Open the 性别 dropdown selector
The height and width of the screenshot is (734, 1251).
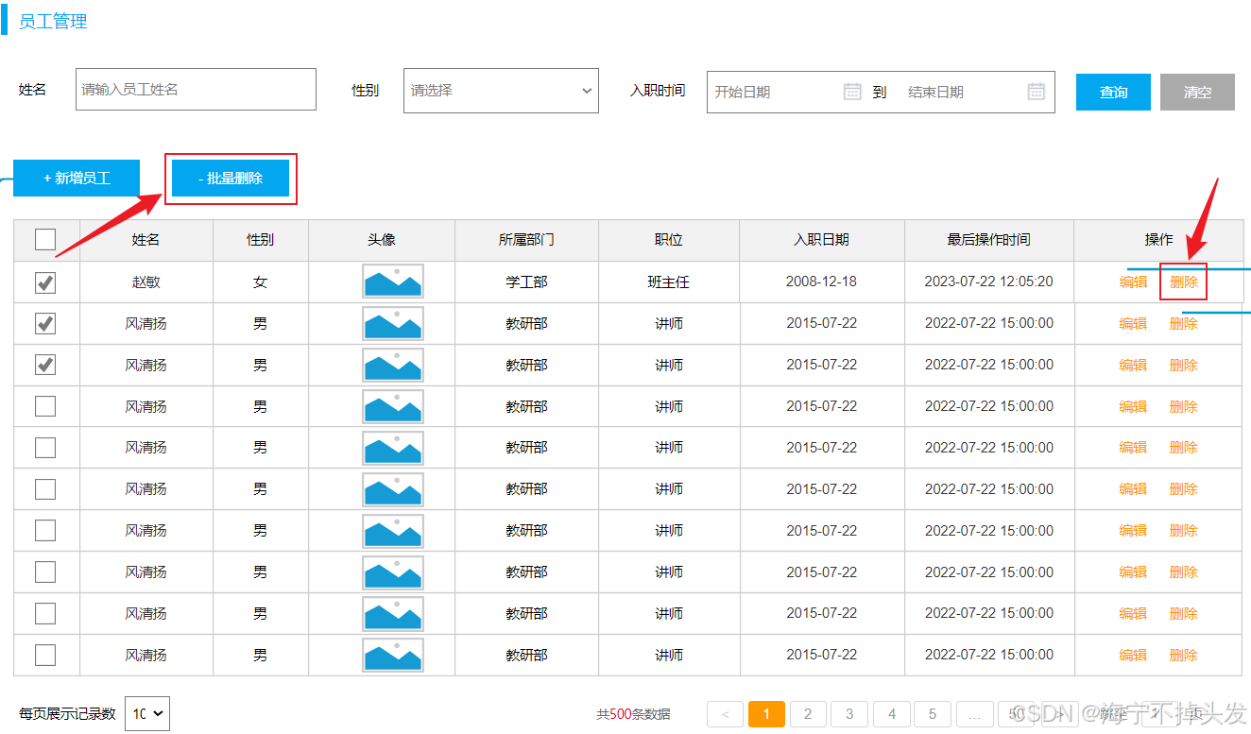501,91
